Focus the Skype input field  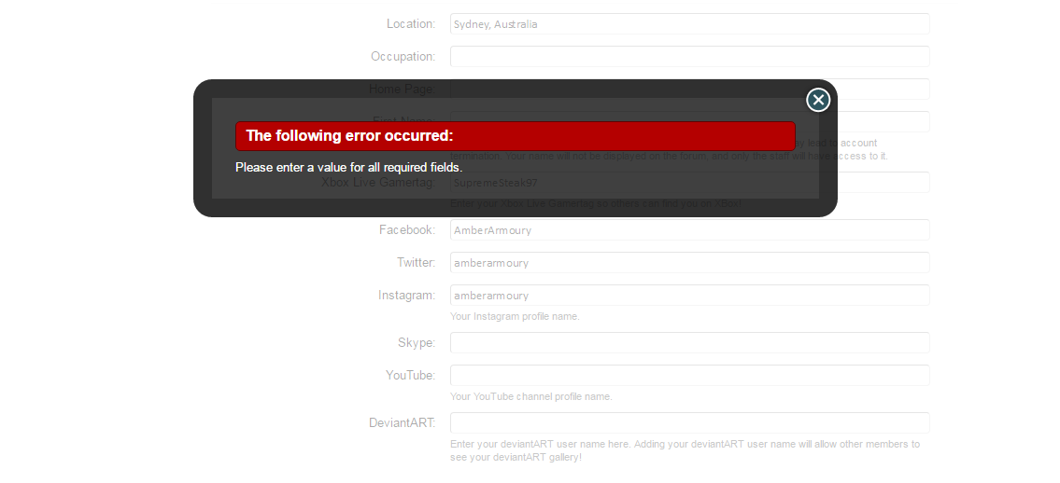pos(689,343)
